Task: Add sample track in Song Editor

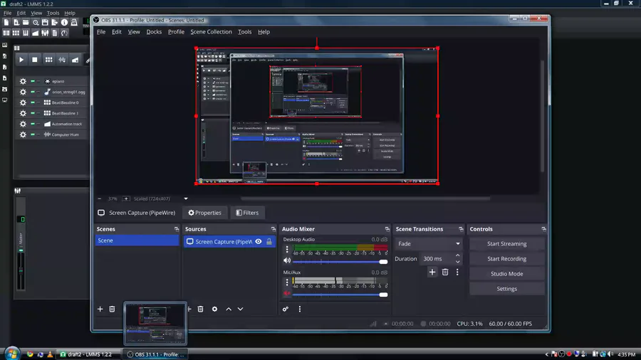Action: pyautogui.click(x=62, y=60)
